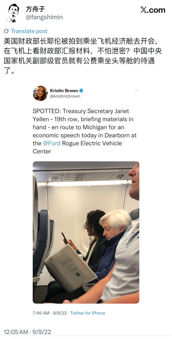Open 方舟子 profile avatar
The height and width of the screenshot is (339, 172).
point(13,13)
